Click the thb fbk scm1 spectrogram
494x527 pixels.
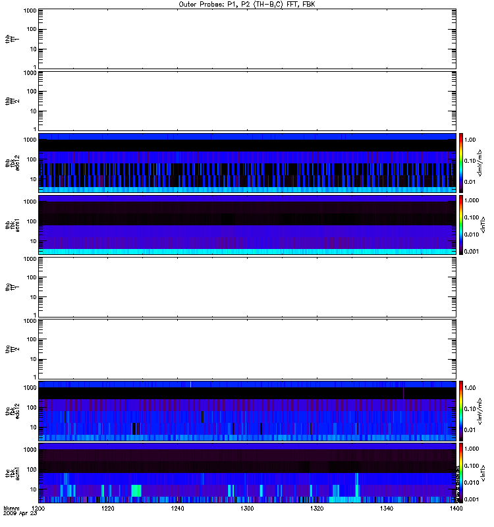coord(247,225)
